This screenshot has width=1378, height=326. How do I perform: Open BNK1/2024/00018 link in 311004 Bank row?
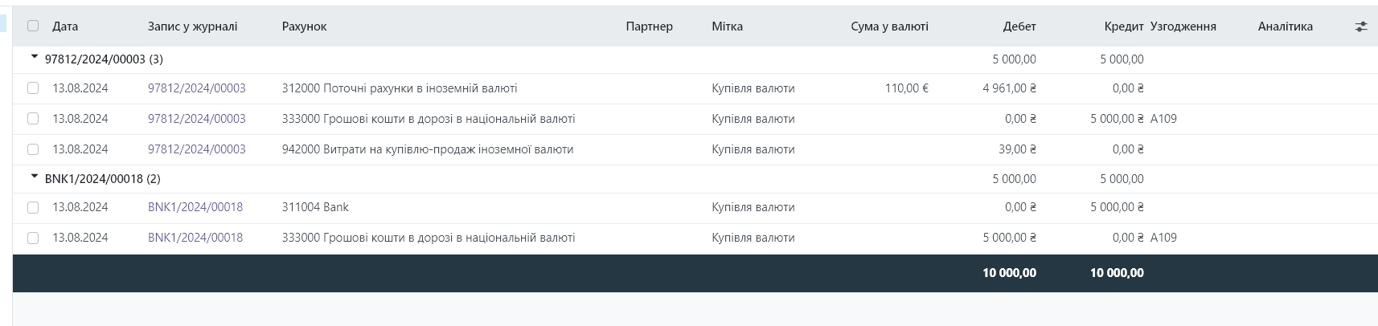point(195,207)
